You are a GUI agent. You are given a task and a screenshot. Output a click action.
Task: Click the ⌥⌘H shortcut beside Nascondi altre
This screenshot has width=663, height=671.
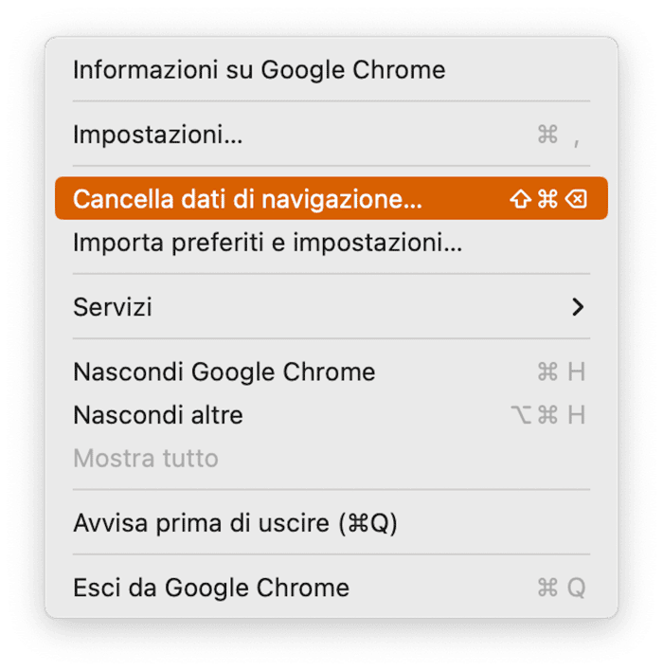pos(548,415)
